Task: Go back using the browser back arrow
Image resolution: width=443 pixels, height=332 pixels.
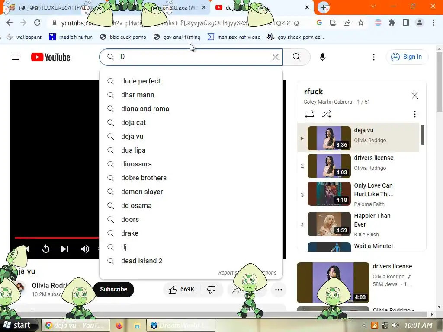Action: click(10, 22)
